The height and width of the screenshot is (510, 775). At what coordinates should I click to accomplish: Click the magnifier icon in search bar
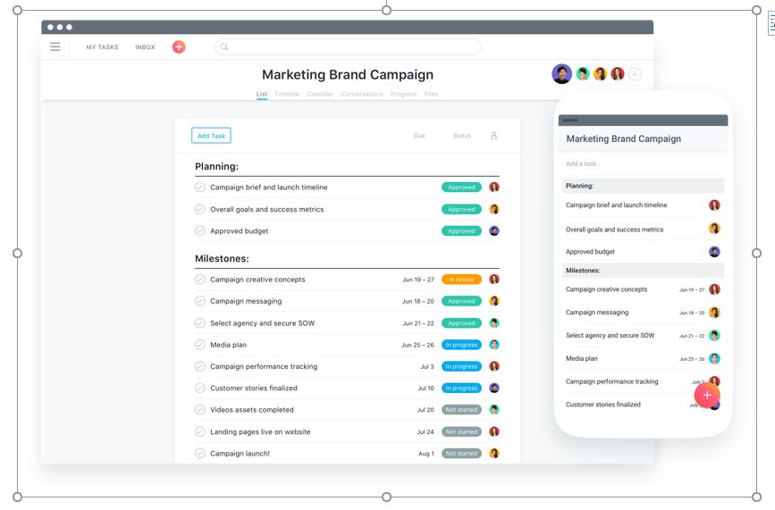tap(224, 46)
